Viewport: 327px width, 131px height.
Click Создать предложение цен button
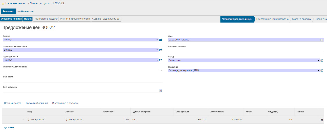(x=106, y=19)
